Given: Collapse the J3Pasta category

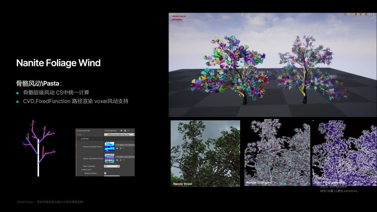Looking at the screenshot, I should pyautogui.click(x=81, y=139).
